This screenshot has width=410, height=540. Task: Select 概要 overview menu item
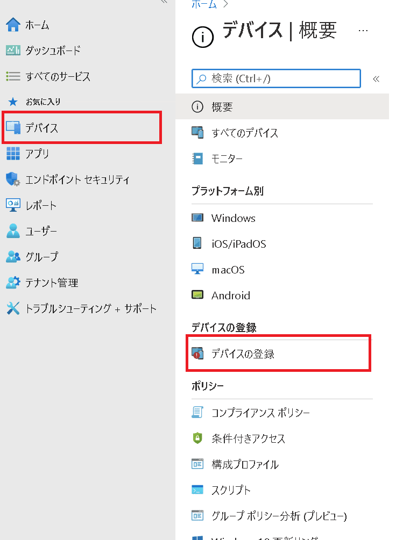pos(222,107)
